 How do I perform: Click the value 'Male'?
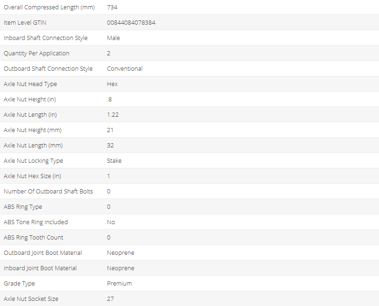pos(113,38)
